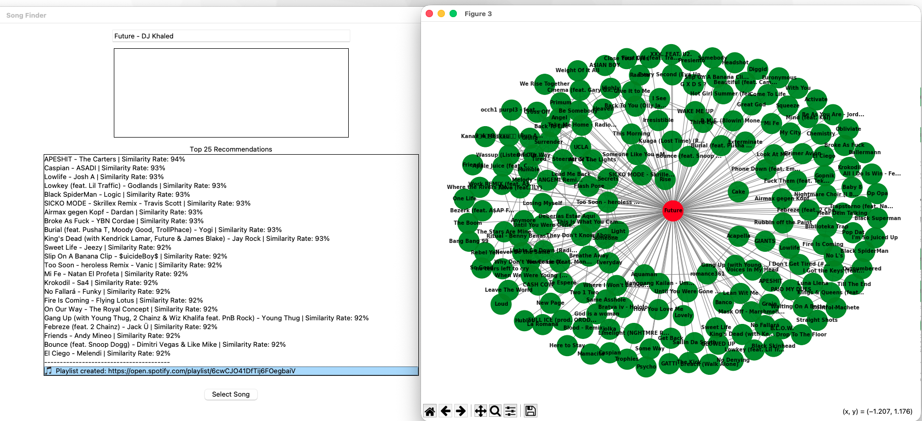This screenshot has height=421, width=922.
Task: Click the GIANTS graph node
Action: [765, 241]
